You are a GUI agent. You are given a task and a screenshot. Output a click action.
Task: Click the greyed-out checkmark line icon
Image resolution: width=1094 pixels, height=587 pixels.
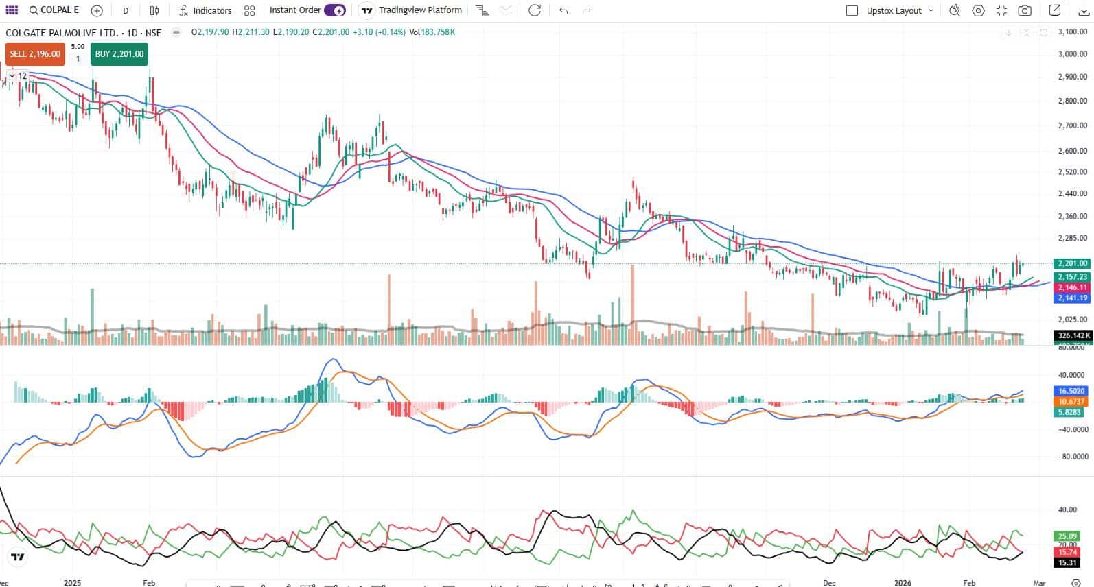point(506,10)
